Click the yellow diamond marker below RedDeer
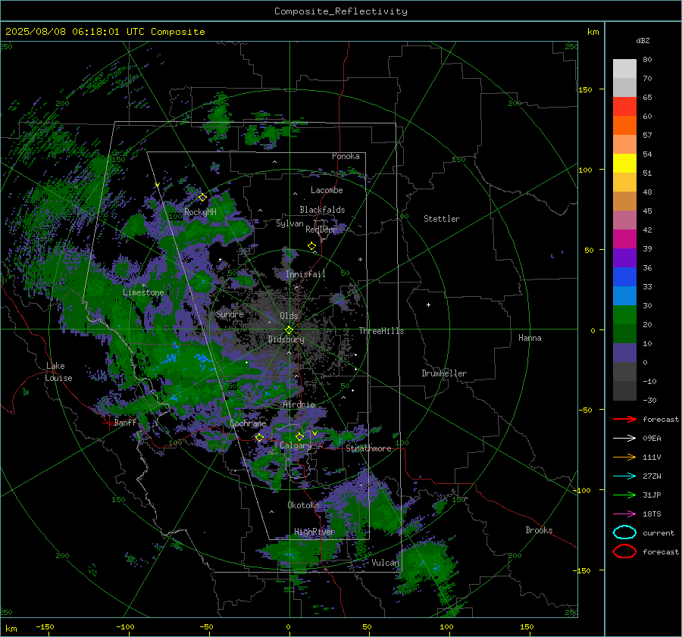The width and height of the screenshot is (682, 637). pos(311,246)
